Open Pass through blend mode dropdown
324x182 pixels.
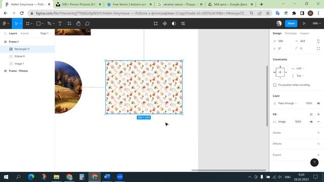[288, 103]
